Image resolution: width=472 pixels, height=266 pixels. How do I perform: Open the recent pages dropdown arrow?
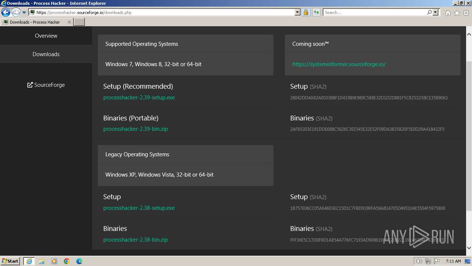[x=24, y=13]
